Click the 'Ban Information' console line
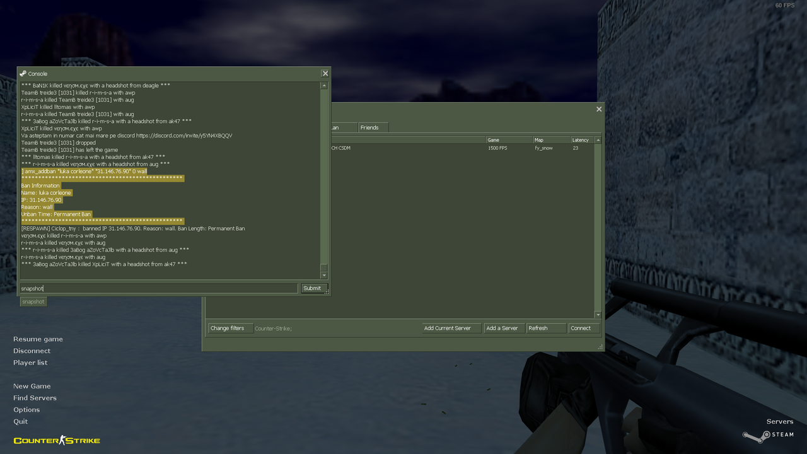This screenshot has height=454, width=807. 40,186
